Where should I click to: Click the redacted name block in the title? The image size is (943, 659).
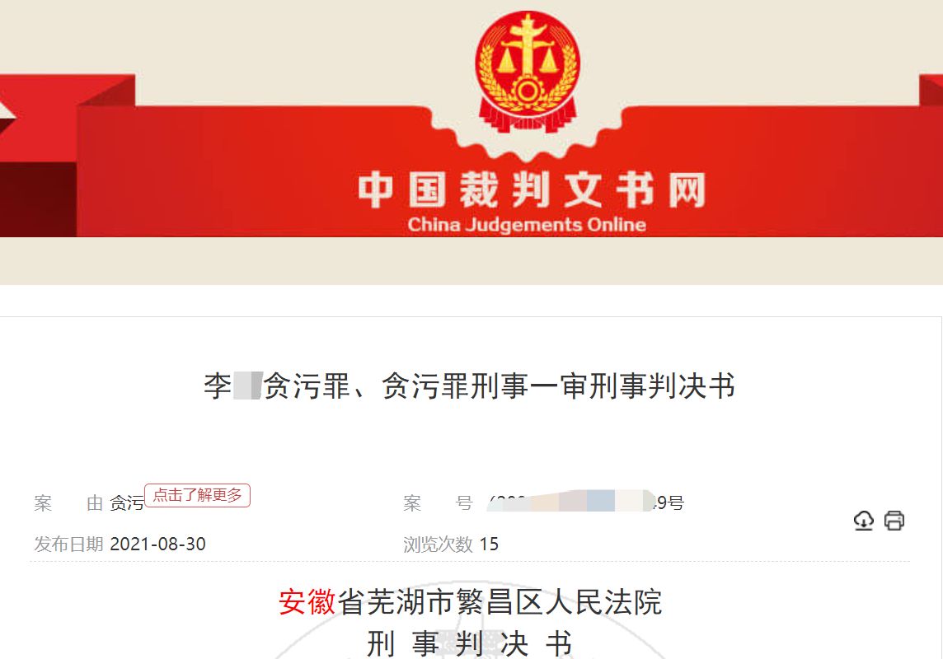[x=247, y=386]
